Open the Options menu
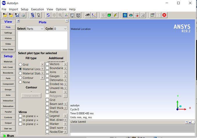The width and height of the screenshot is (197, 138). point(61,9)
